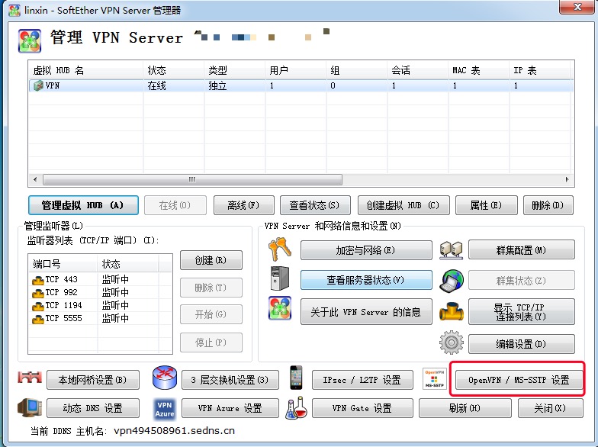Sort hub list by 类型 column header
The width and height of the screenshot is (598, 447).
tap(235, 70)
